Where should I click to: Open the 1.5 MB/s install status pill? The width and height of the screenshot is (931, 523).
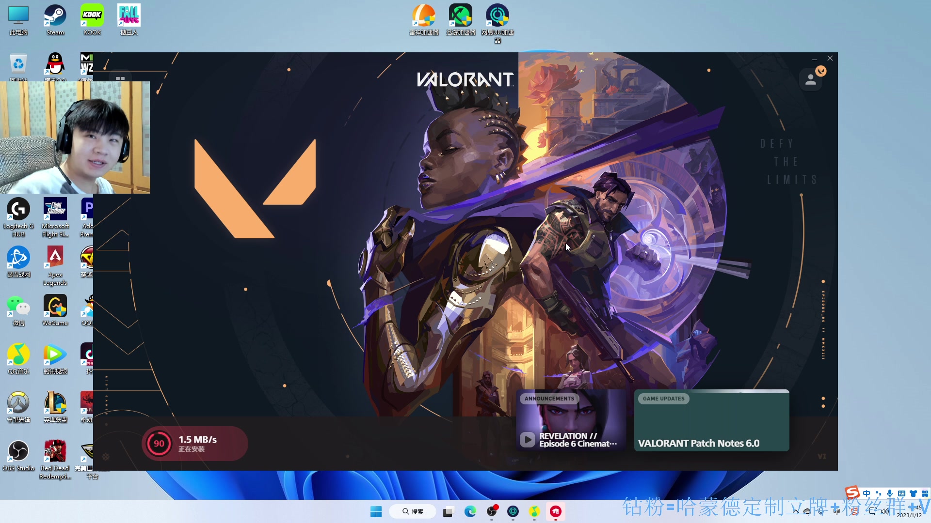pos(195,444)
